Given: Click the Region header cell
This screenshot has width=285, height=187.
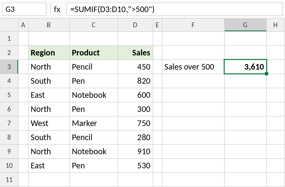Looking at the screenshot, I should click(49, 53).
